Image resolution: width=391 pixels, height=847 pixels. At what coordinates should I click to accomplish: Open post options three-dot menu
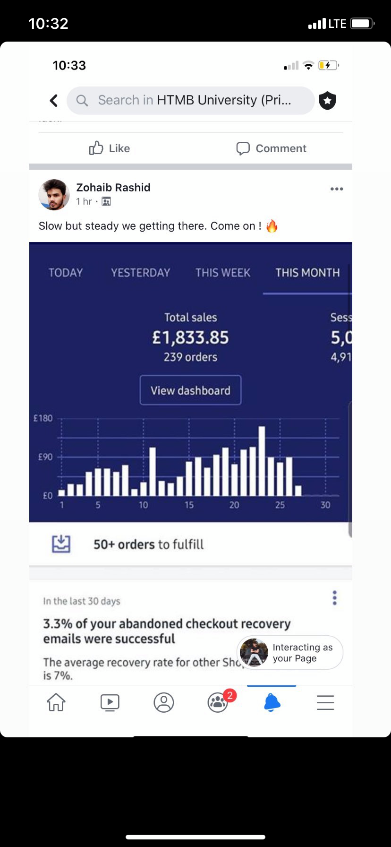tap(337, 189)
